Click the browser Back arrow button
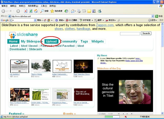Viewport: 164px width, 119px height. click(x=3, y=11)
